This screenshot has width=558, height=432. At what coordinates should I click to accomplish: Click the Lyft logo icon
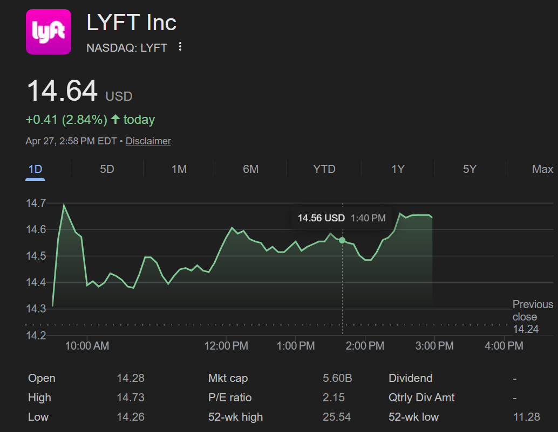(x=49, y=32)
